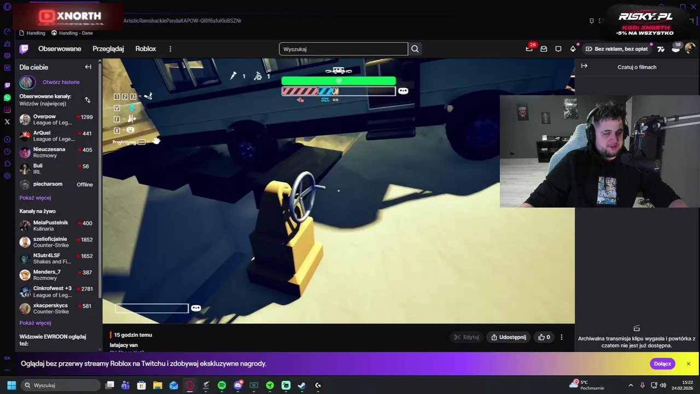This screenshot has height=394, width=700.
Task: Expand followed channels with Pokaż więcej
Action: tap(35, 198)
